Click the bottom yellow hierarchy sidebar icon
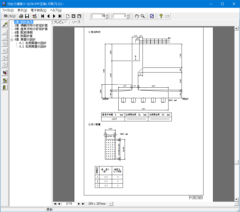240x212 pixels. (x=5, y=87)
